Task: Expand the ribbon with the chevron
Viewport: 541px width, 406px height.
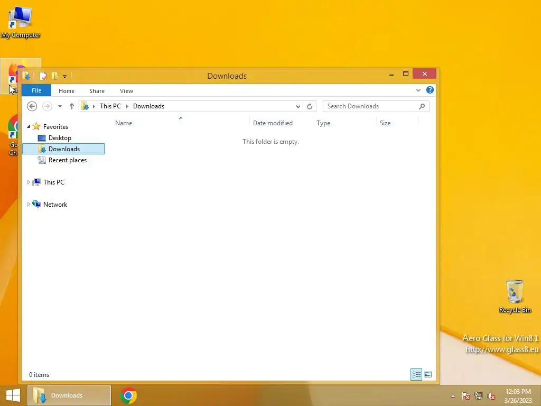Action: 418,90
